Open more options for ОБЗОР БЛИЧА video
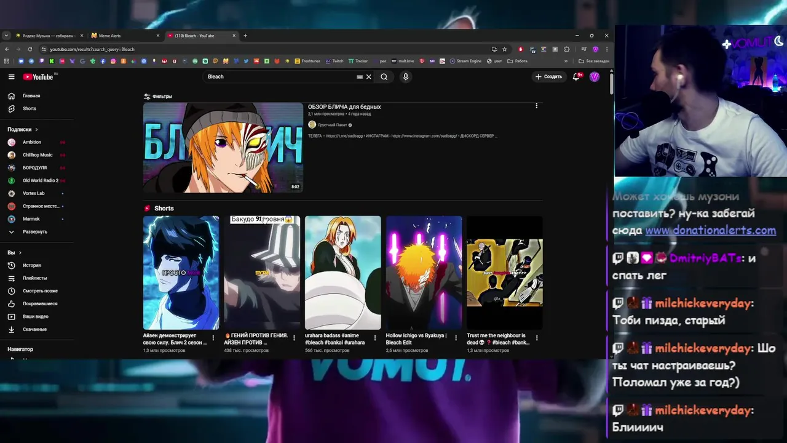Viewport: 787px width, 443px height. tap(536, 106)
